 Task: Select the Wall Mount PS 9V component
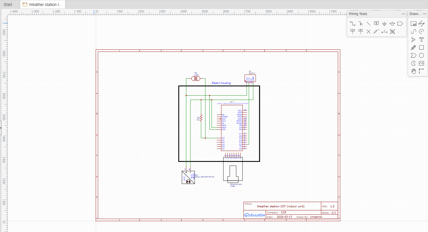tap(188, 177)
